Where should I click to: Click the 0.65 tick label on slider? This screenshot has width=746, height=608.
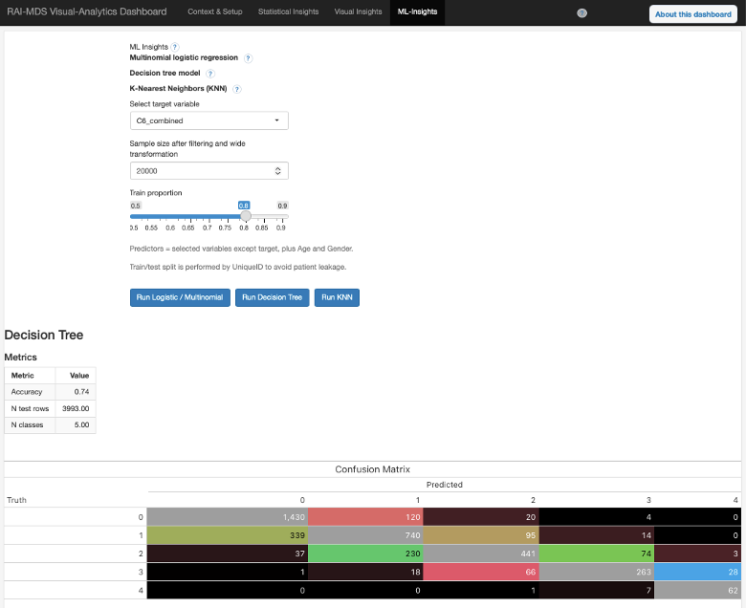[x=187, y=228]
